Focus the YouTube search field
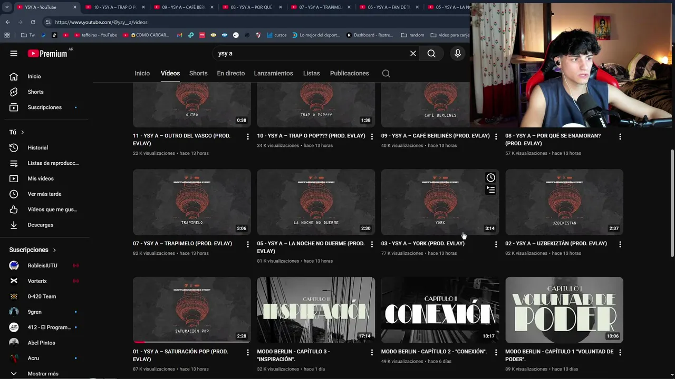The width and height of the screenshot is (675, 379). [311, 53]
